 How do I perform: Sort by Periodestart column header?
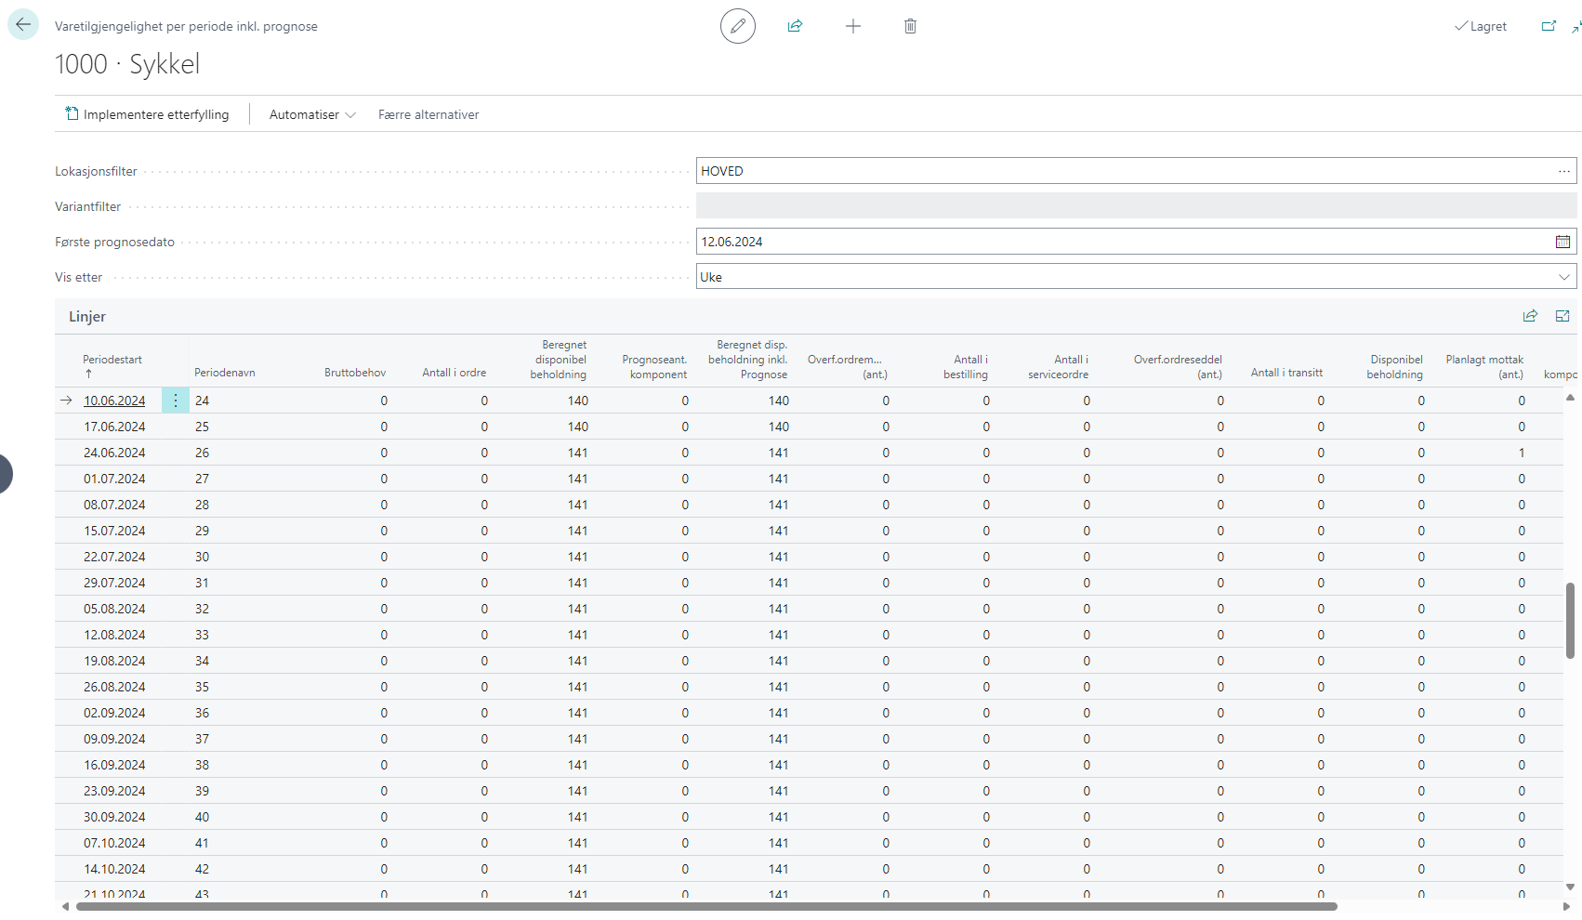(112, 360)
